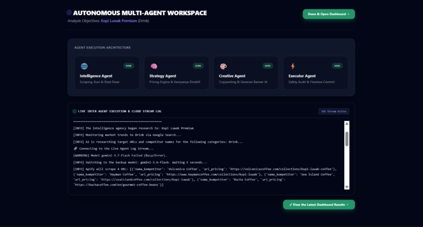
Task: Select the Strategy Agent card title
Action: tap(163, 76)
